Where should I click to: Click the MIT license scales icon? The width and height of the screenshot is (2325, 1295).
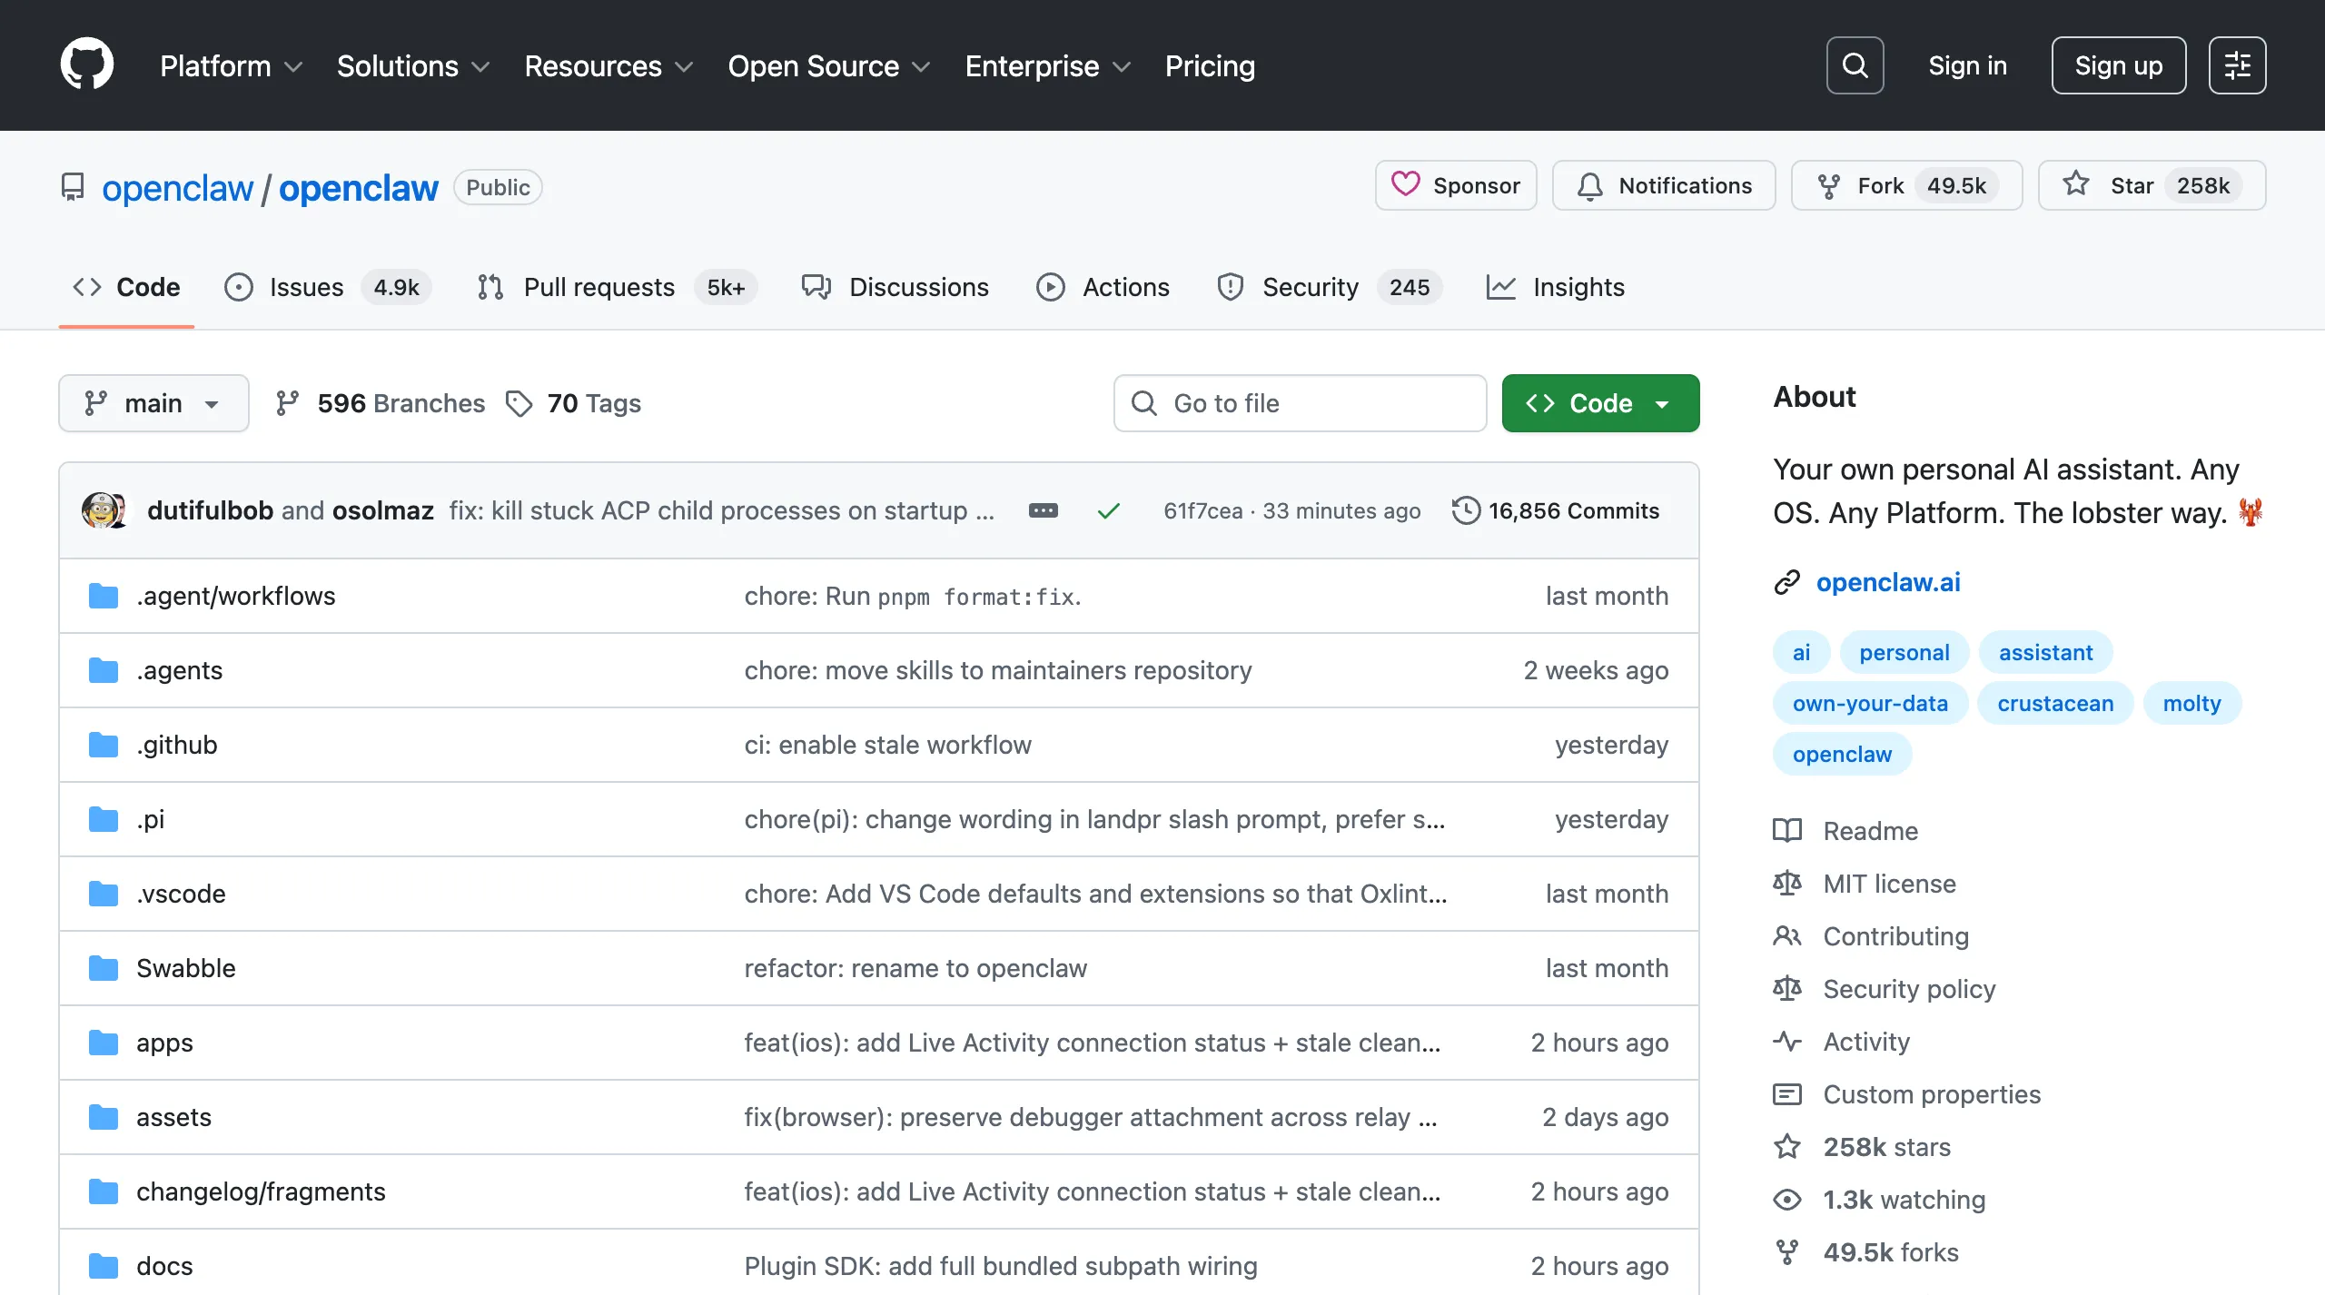1787,883
